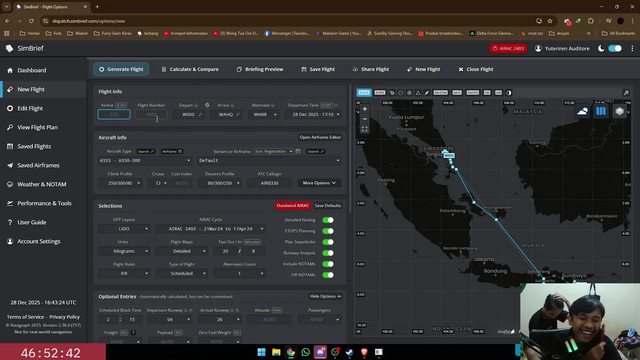Click Calculate & Compare
The height and width of the screenshot is (360, 640).
click(x=190, y=69)
